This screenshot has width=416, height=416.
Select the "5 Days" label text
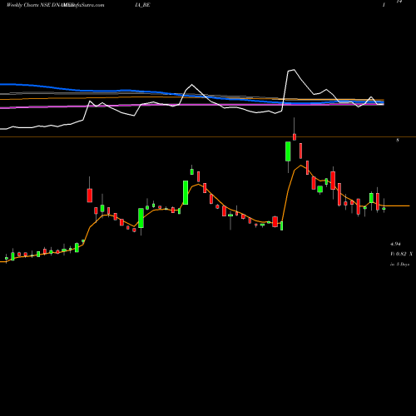(x=403, y=265)
